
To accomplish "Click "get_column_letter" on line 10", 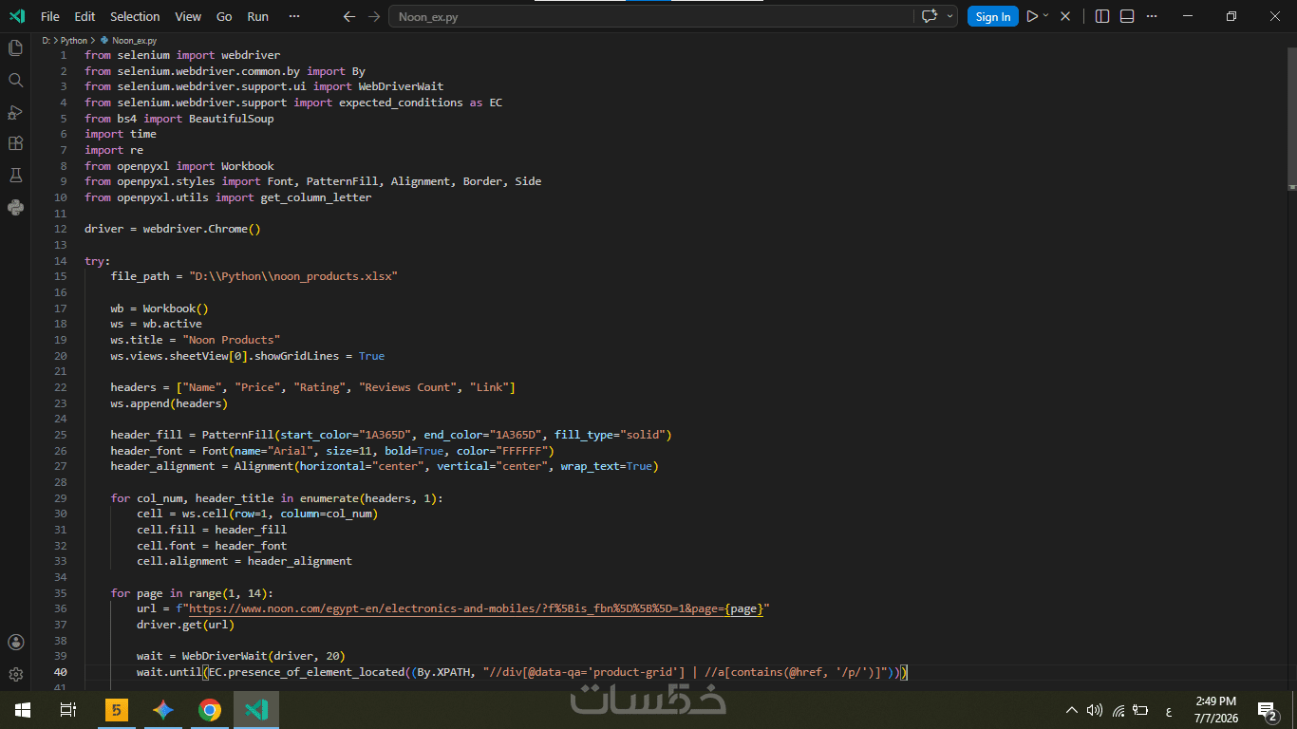I will (315, 197).
